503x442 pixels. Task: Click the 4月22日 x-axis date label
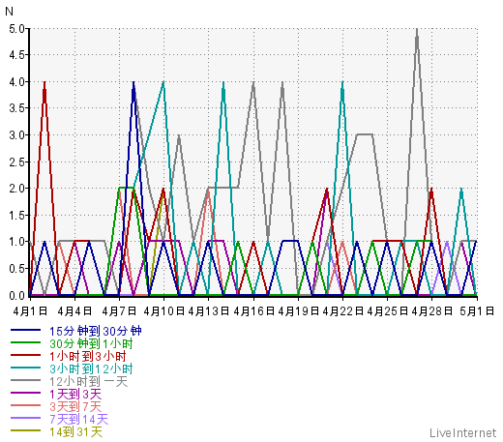point(342,311)
